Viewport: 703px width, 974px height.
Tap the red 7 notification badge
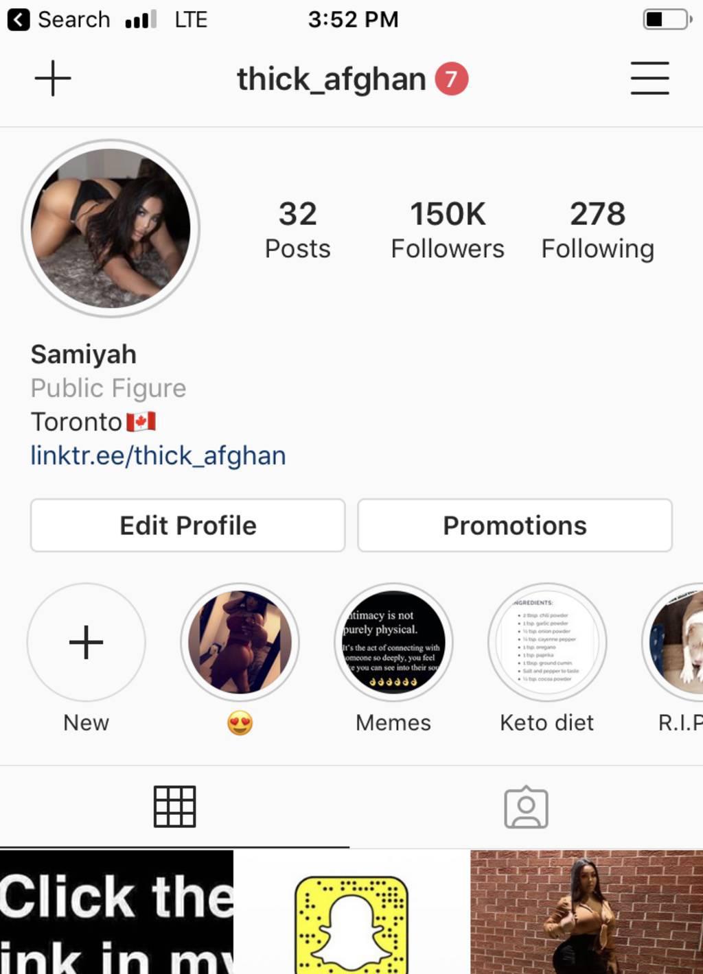pos(451,79)
